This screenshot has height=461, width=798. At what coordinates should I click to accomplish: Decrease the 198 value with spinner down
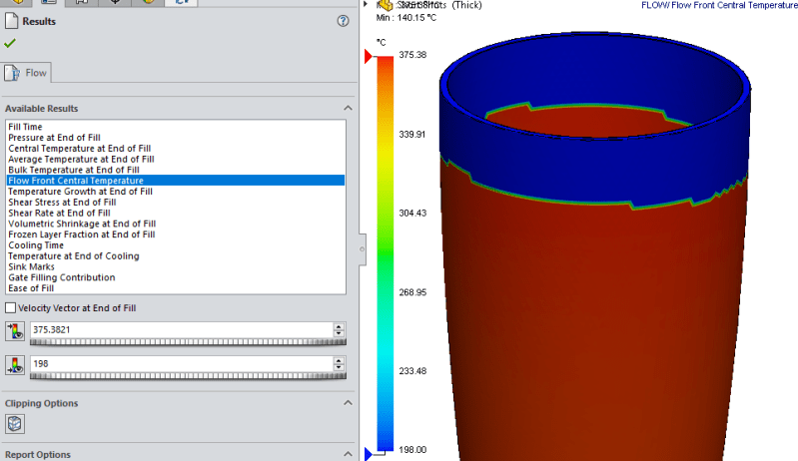[339, 367]
